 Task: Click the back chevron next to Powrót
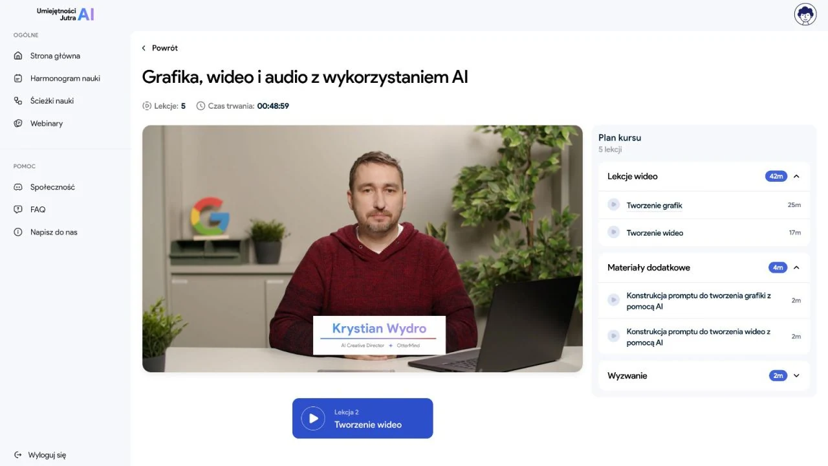click(144, 48)
